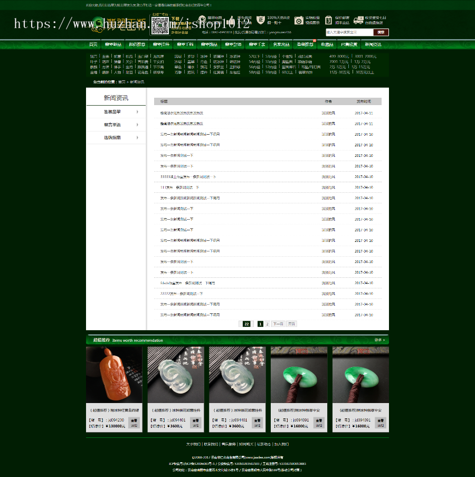Click current page 1 button
475x477 pixels.
coord(260,324)
